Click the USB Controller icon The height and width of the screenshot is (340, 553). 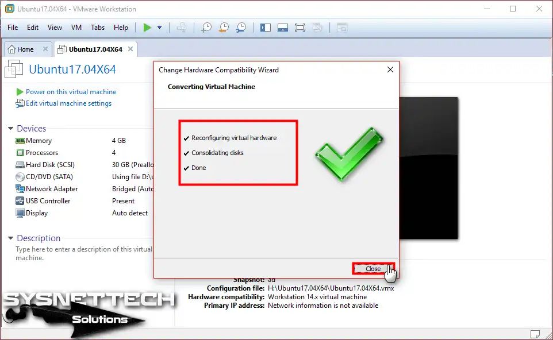point(20,201)
